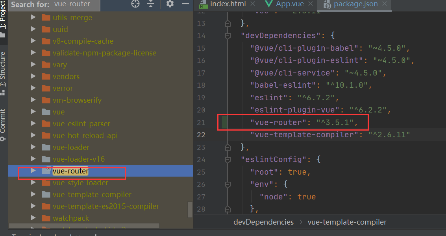
Task: Click the vue folder icon
Action: [46, 112]
